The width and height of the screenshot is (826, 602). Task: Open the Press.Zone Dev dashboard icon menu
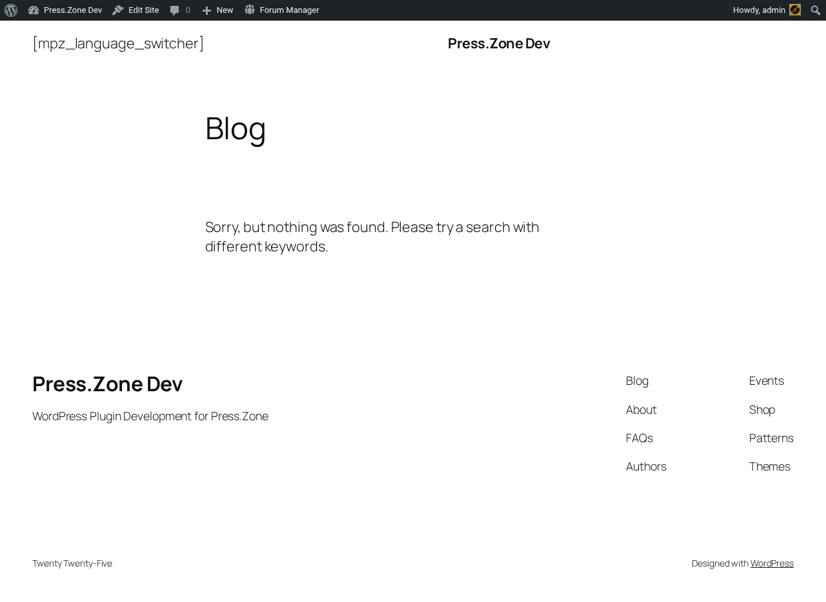tap(34, 10)
